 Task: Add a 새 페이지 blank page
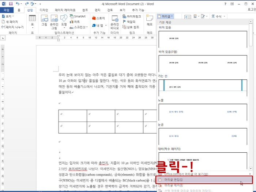(x=10, y=21)
